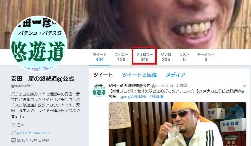Switch to the メディア timeline tab

(176, 75)
